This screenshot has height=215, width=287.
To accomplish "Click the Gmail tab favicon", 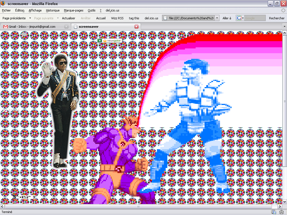I will click(5, 27).
